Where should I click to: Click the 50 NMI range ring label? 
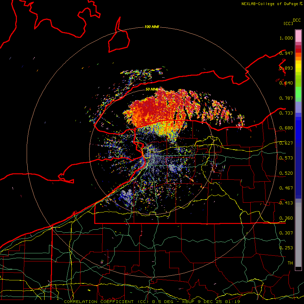point(152,90)
